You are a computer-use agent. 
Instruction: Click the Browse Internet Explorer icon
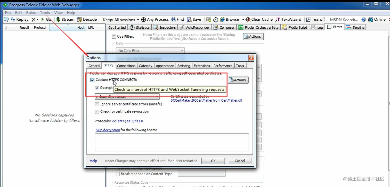coord(222,20)
